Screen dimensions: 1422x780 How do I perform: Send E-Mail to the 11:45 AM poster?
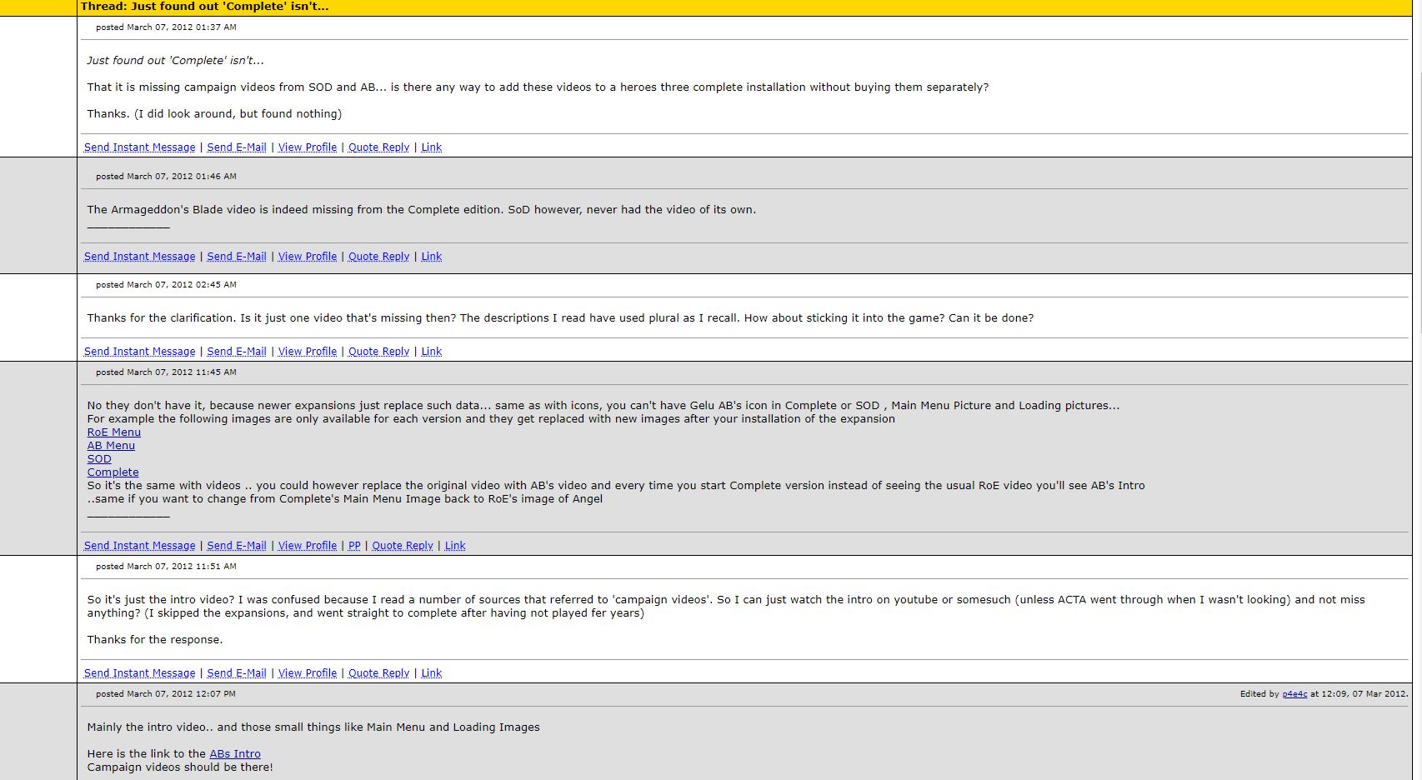pyautogui.click(x=237, y=546)
